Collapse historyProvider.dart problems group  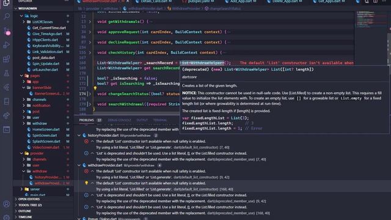pyautogui.click(x=79, y=136)
